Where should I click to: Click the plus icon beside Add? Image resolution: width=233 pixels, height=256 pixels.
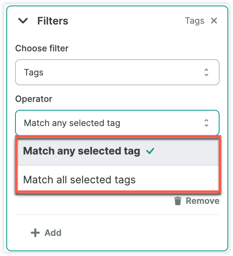(x=35, y=233)
